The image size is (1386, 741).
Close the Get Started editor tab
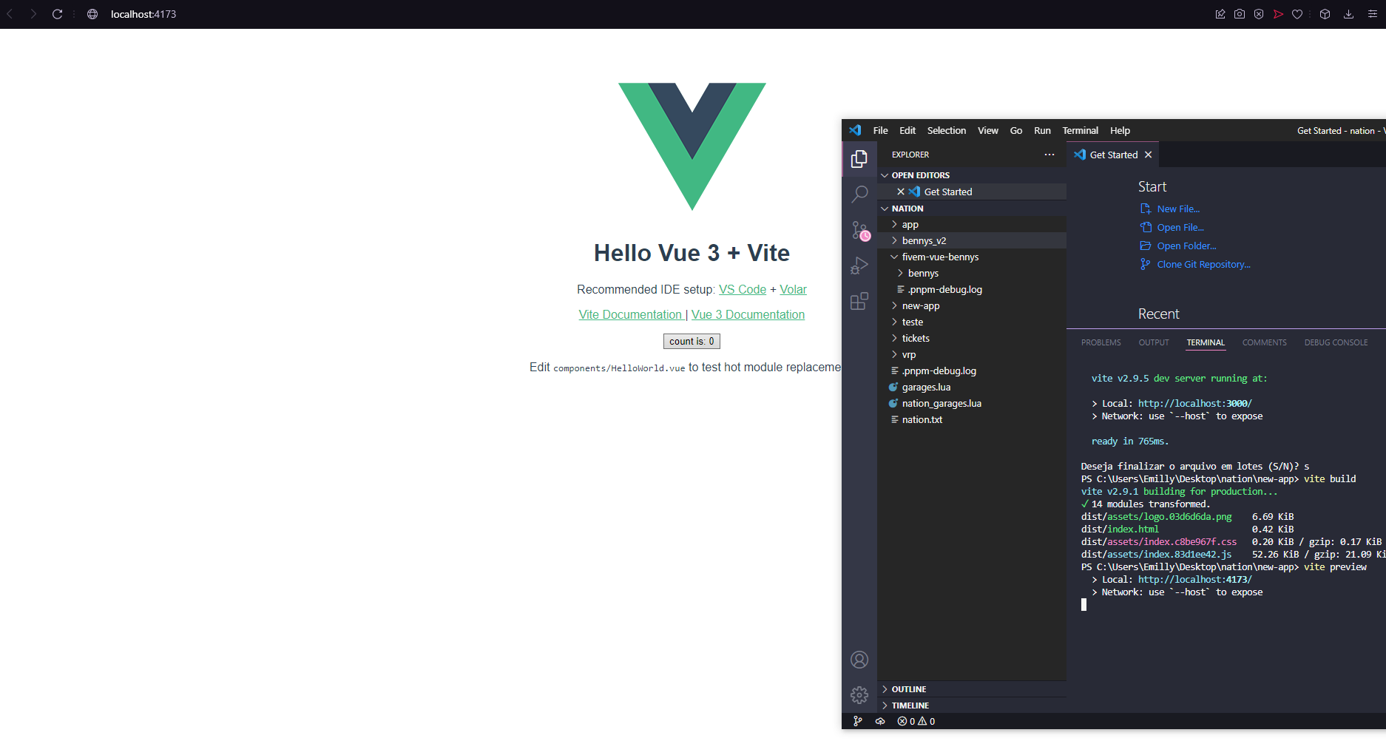[1149, 155]
